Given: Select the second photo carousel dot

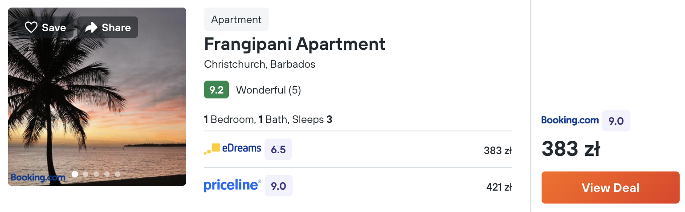Looking at the screenshot, I should coord(86,174).
